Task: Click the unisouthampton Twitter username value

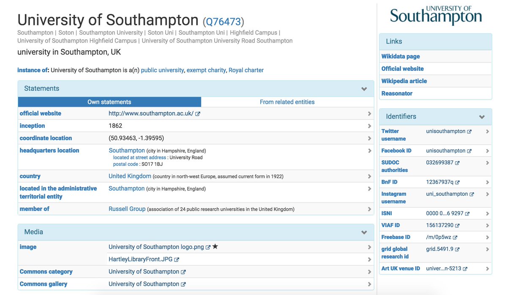Action: pos(446,131)
